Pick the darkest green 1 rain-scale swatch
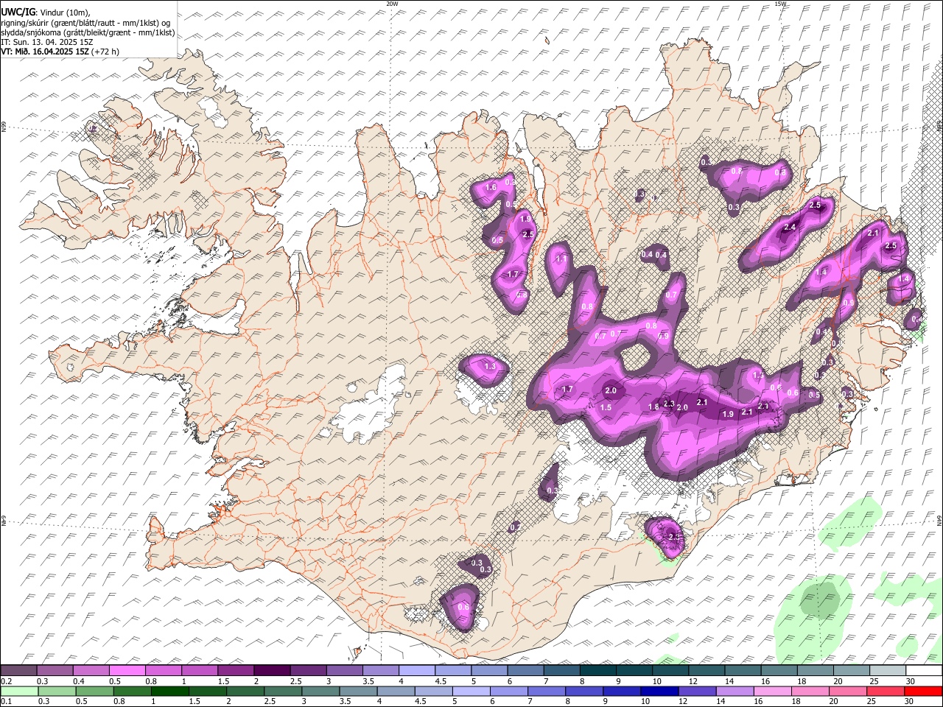Screen dimensions: 943x707 point(170,691)
